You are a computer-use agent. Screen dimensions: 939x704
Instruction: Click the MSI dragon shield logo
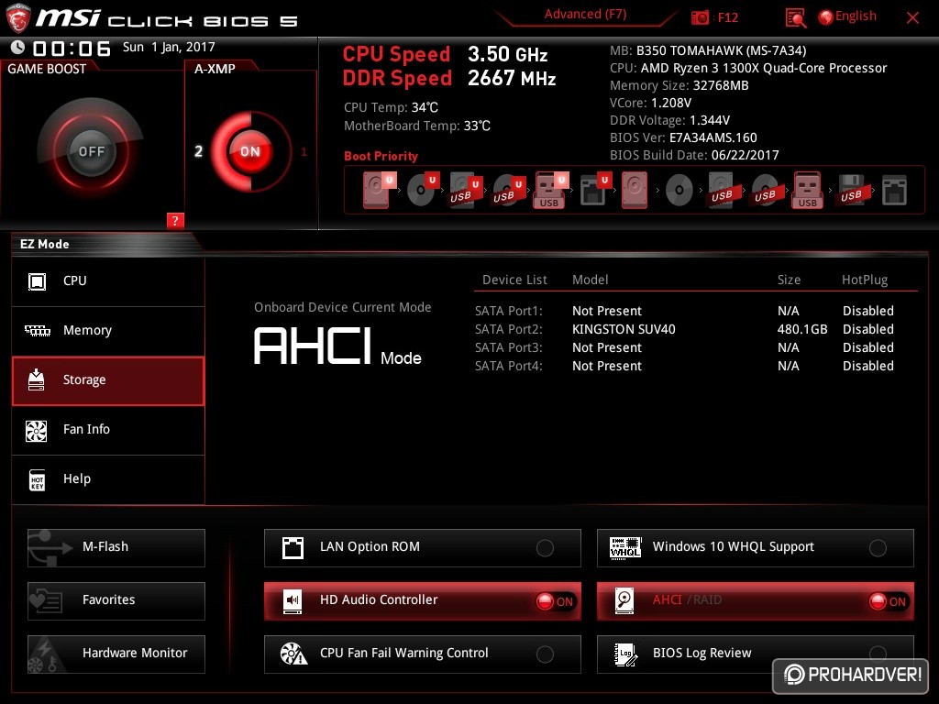(18, 18)
